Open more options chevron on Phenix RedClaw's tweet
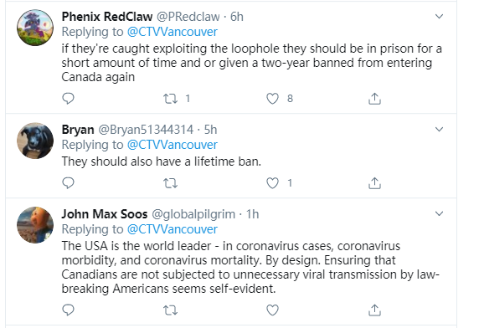 point(439,17)
